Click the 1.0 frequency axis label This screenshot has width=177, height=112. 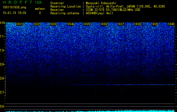[x=3, y=50]
